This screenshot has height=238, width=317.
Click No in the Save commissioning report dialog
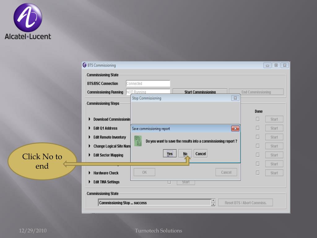tap(185, 154)
